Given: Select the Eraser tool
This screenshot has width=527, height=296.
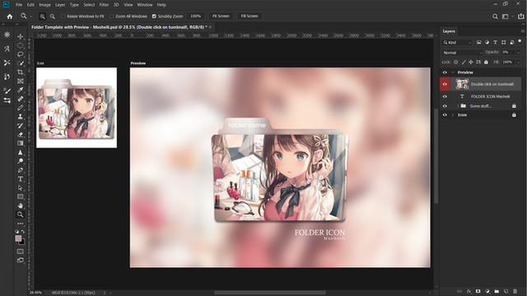Looking at the screenshot, I should [x=20, y=134].
